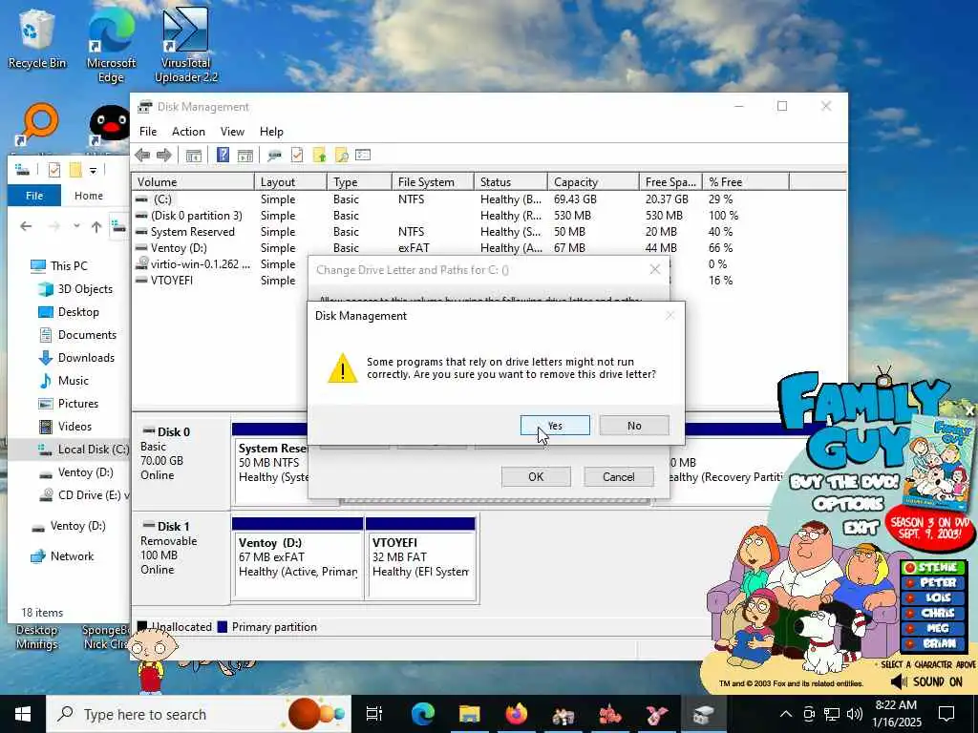The image size is (978, 733).
Task: Confirm removal by clicking Yes
Action: pyautogui.click(x=555, y=426)
